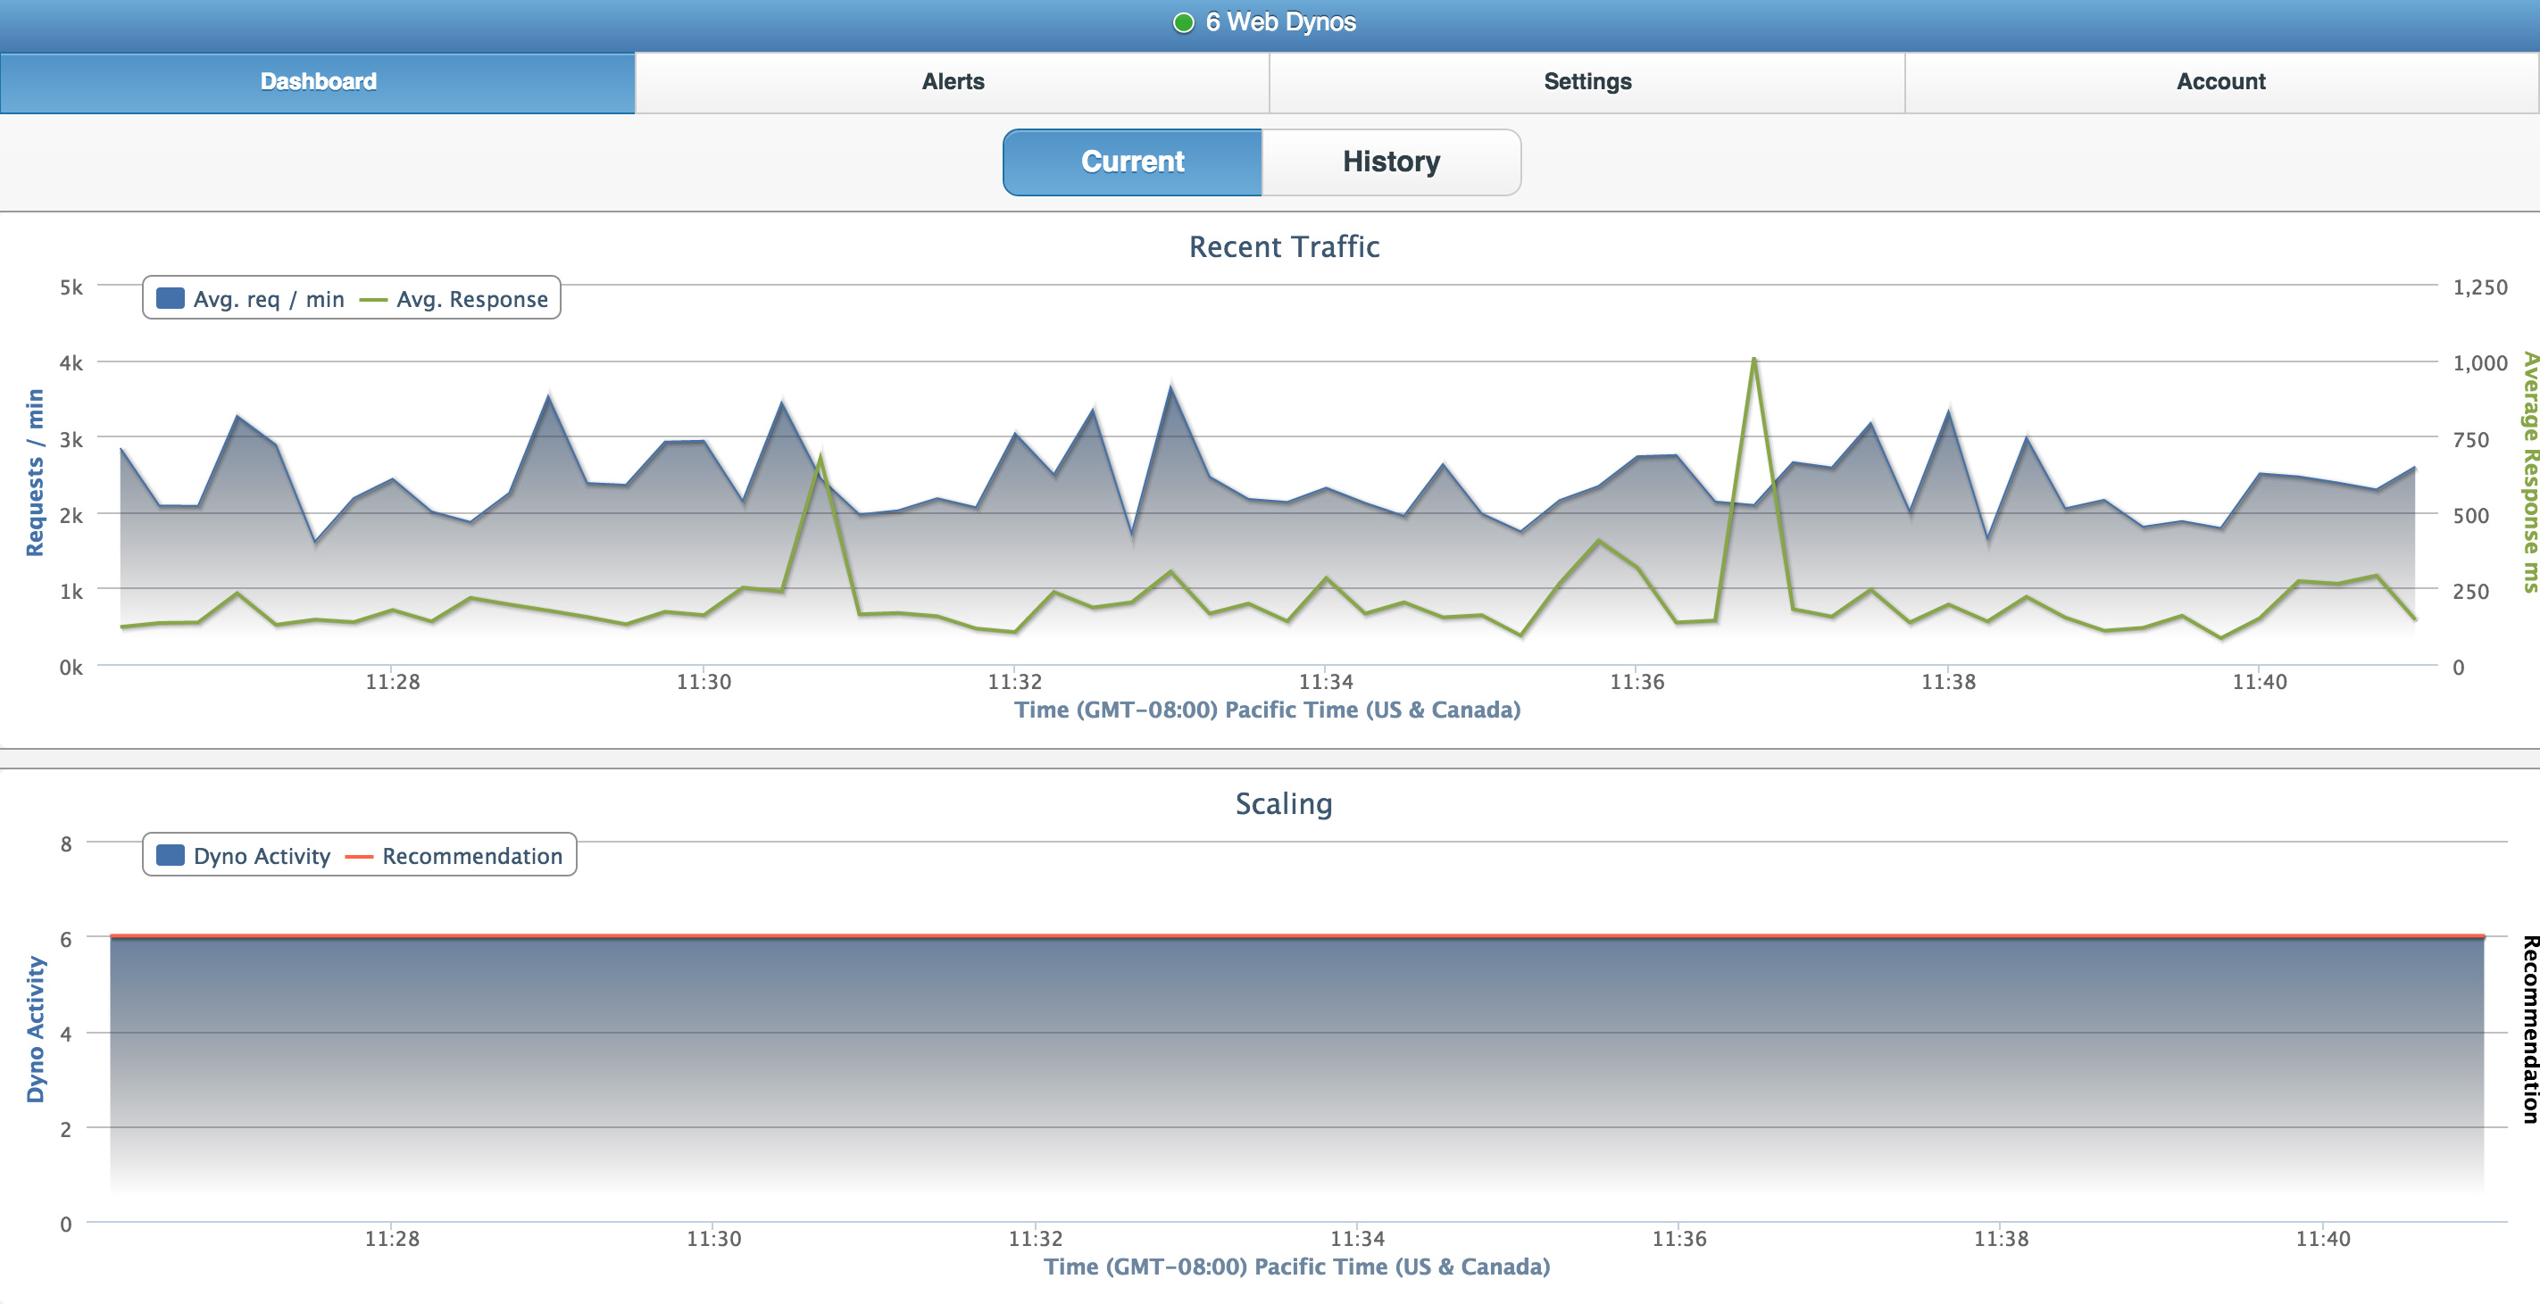Viewport: 2540px width, 1304px height.
Task: Click the green Avg. Response legend line icon
Action: point(372,299)
